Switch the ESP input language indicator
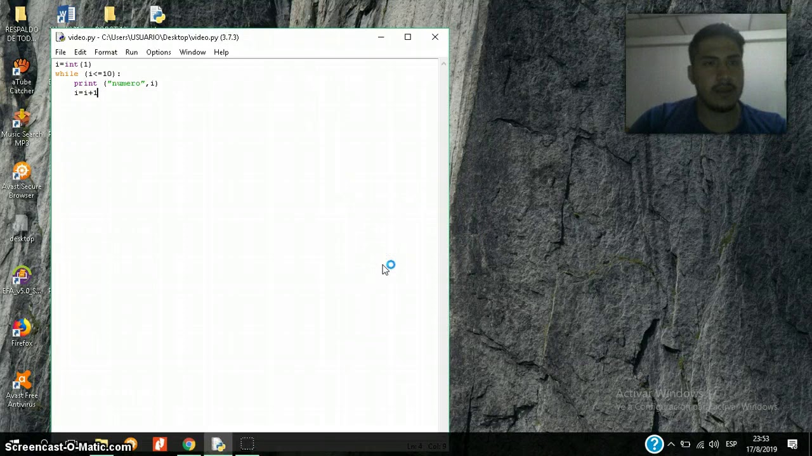812x456 pixels. (x=731, y=444)
